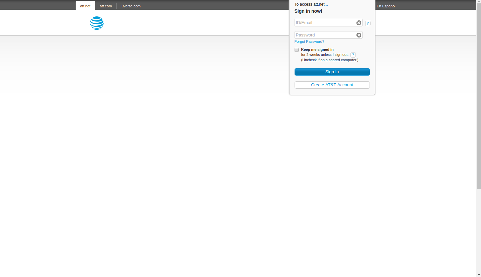Open the uverse.com tab
The image size is (481, 277).
131,6
